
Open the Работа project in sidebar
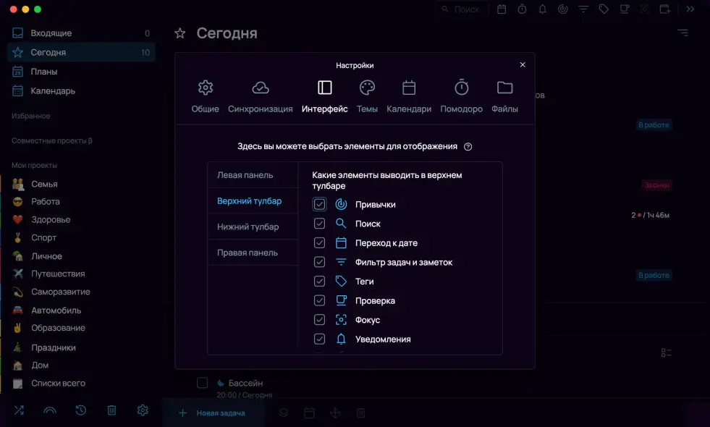45,201
